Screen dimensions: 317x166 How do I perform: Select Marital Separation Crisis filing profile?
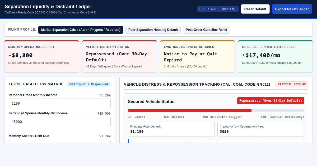tap(81, 30)
